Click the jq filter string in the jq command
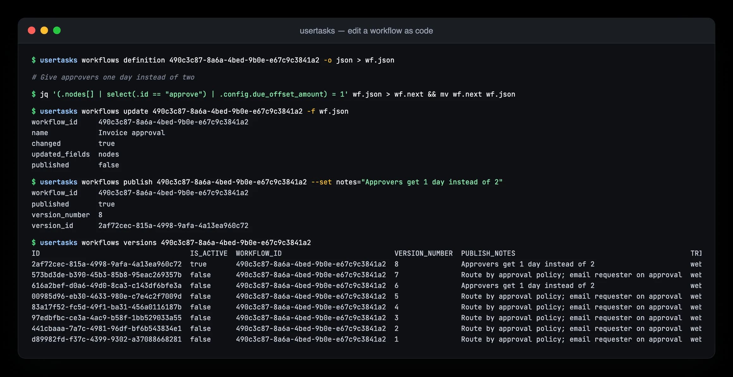 click(x=200, y=94)
